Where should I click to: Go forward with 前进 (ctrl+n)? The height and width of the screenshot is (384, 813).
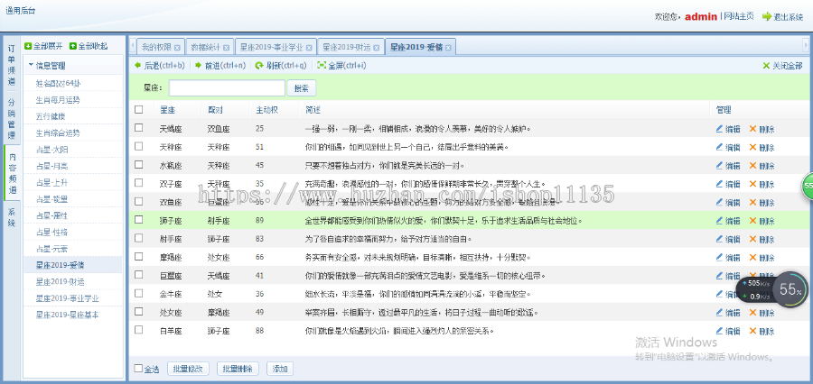[220, 66]
